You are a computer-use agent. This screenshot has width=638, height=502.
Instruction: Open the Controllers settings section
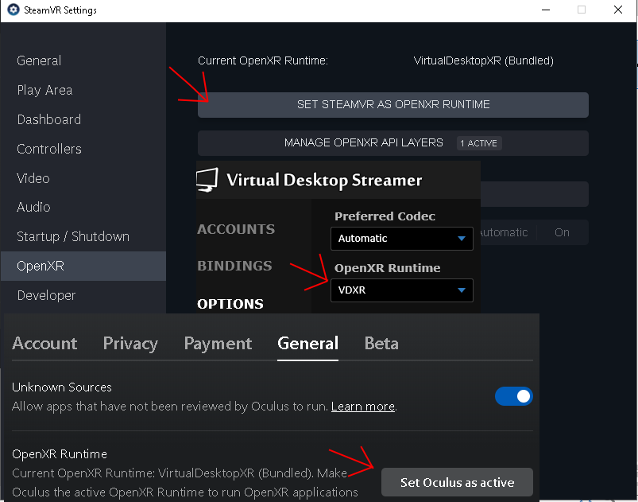[48, 149]
